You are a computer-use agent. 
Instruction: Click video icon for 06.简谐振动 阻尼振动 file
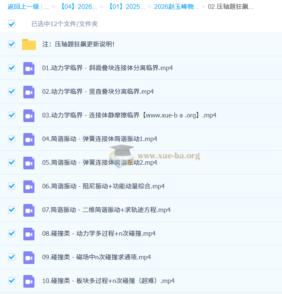click(x=29, y=186)
